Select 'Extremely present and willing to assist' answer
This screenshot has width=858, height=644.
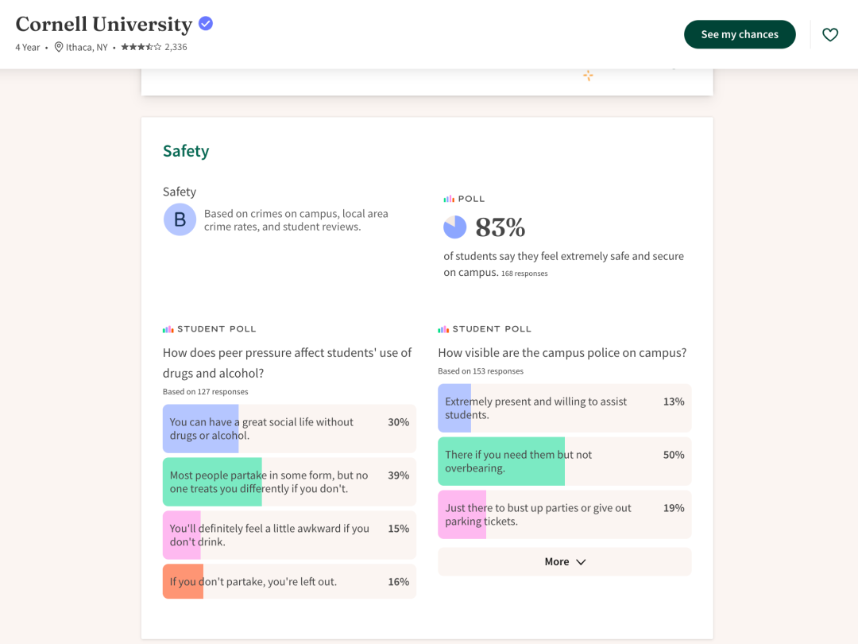(565, 409)
